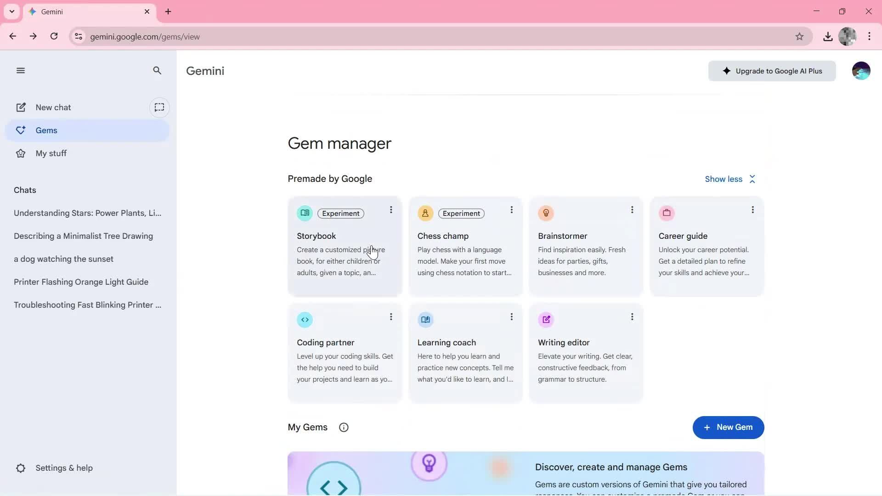Open the Google account avatar in Gemini
Viewport: 882px width, 496px height.
point(861,71)
